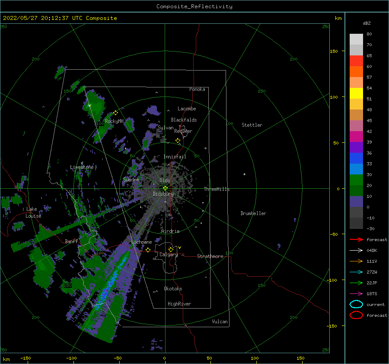Click the yellow diamond marker inside Calgary
This screenshot has width=389, height=364.
coord(171,249)
